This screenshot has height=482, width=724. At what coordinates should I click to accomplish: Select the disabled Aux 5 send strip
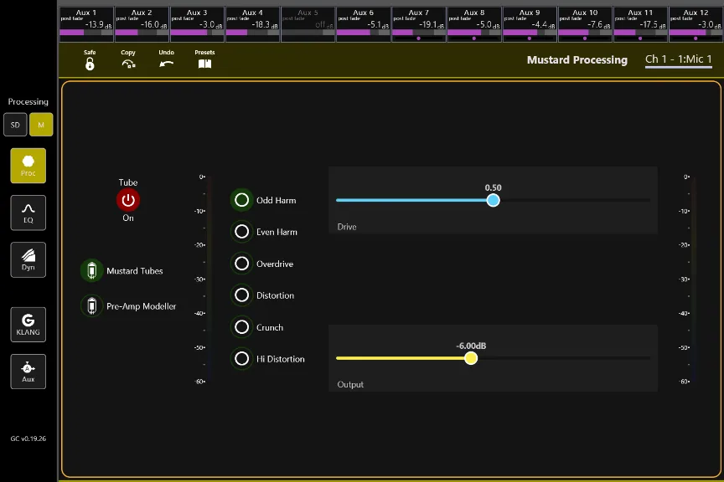[x=308, y=24]
